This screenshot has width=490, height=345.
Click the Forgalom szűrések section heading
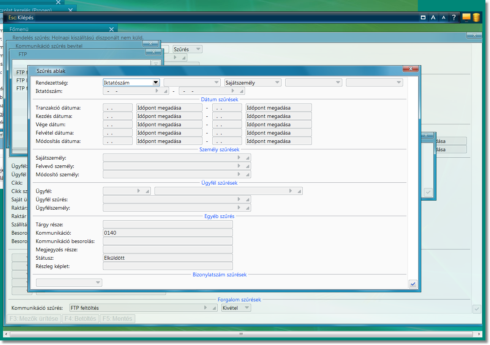click(239, 300)
